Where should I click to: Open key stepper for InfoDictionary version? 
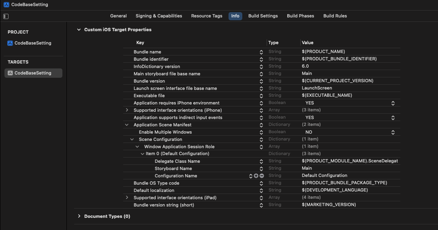coord(261,67)
